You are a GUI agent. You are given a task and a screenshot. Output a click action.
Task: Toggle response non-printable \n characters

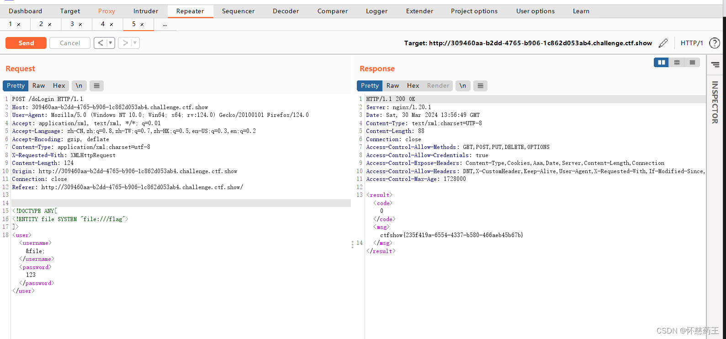(x=463, y=85)
